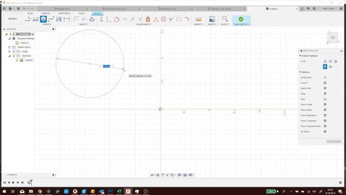Toggle Show Projected Geometries checkbox
The image size is (346, 195).
pos(325,126)
